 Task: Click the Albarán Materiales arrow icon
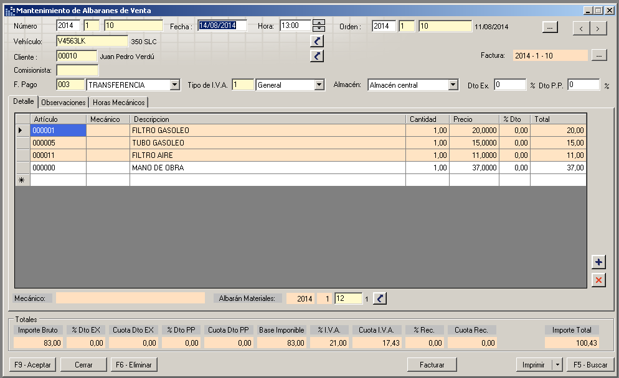(380, 298)
